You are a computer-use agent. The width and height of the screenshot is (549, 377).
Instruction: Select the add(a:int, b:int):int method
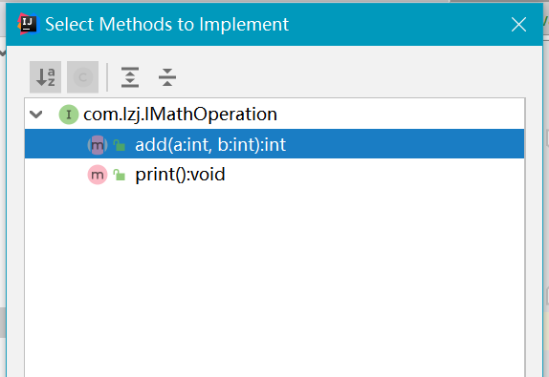click(x=274, y=143)
